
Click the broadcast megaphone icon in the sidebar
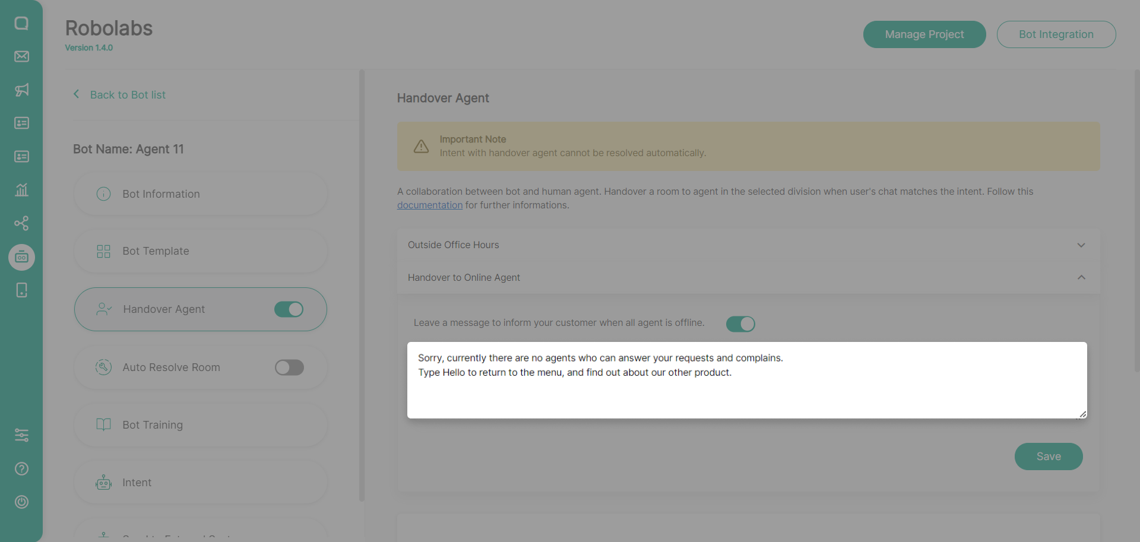click(x=21, y=90)
